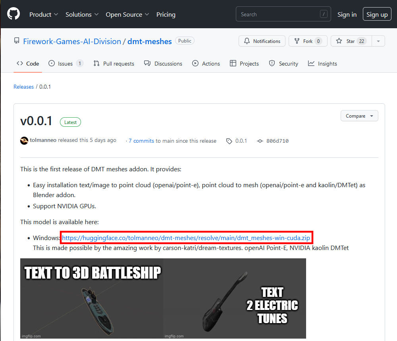Go to the Pricing page
The image size is (397, 341).
point(166,14)
